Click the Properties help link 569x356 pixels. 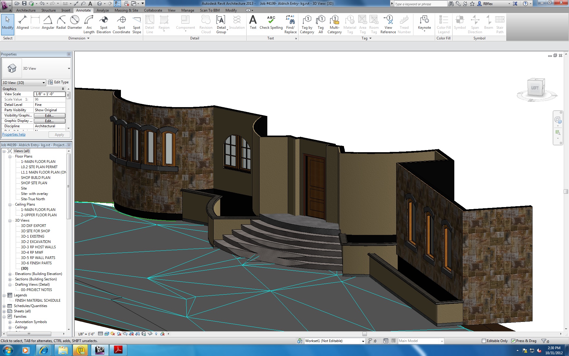(14, 134)
